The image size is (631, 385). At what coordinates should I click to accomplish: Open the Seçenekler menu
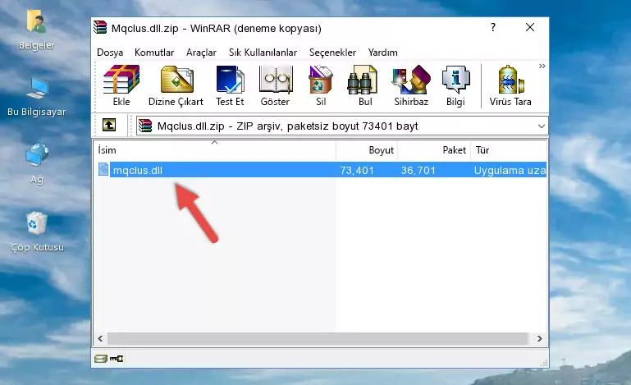(332, 53)
